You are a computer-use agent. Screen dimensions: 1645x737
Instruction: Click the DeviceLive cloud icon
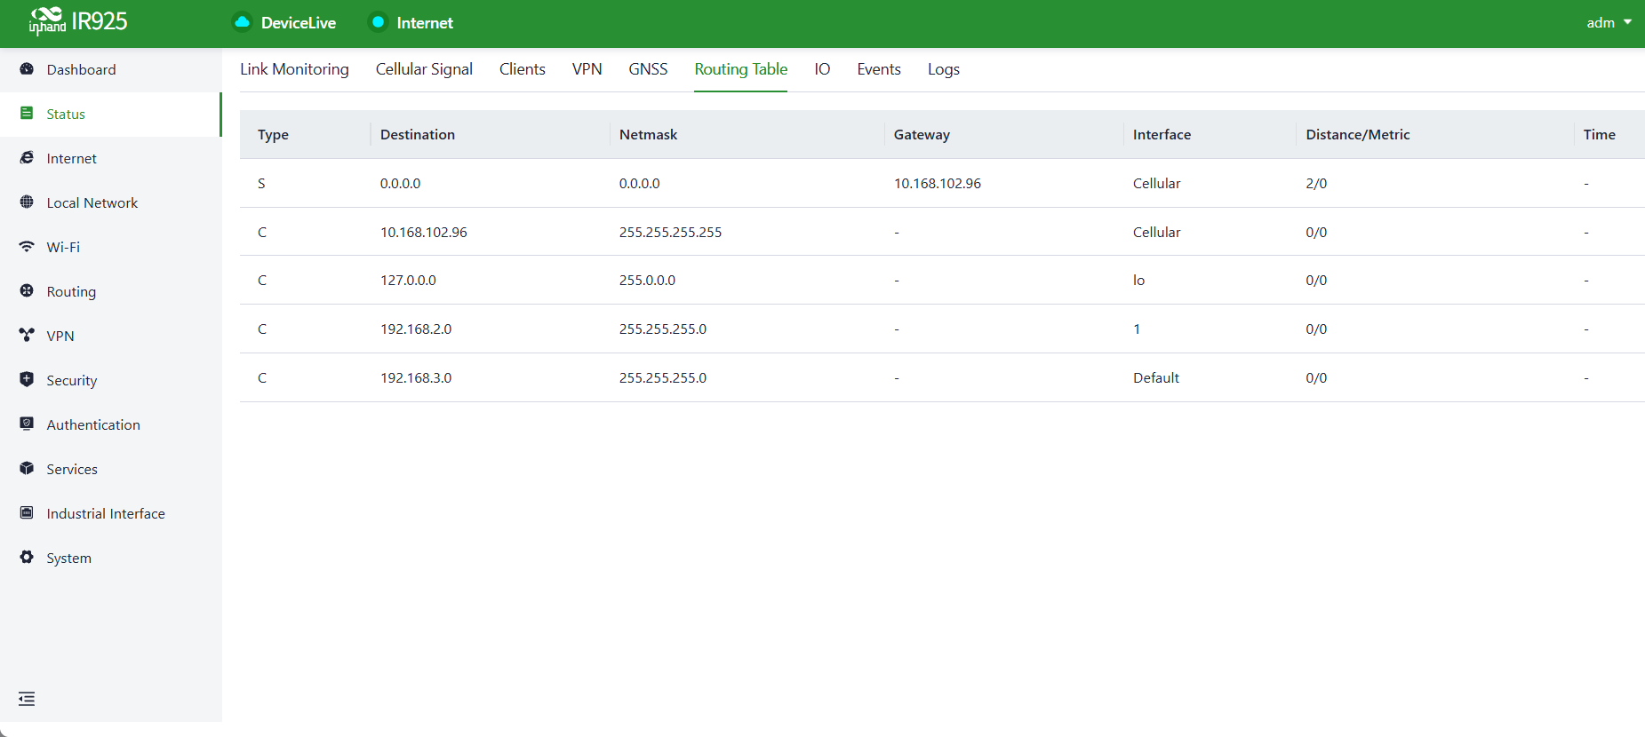[242, 22]
